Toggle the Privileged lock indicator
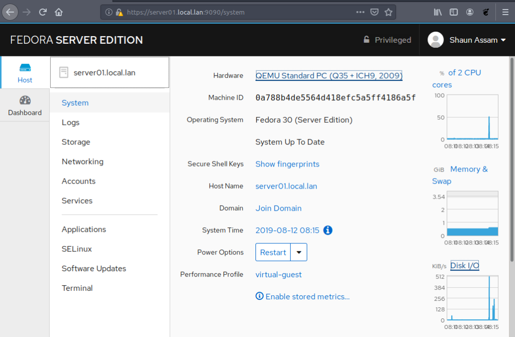515x337 pixels. [387, 40]
